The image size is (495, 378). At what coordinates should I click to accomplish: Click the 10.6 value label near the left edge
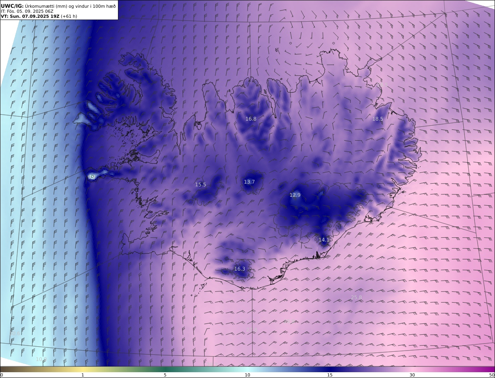15,334
